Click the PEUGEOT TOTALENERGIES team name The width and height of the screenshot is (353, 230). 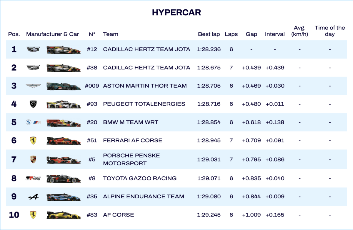coord(144,104)
